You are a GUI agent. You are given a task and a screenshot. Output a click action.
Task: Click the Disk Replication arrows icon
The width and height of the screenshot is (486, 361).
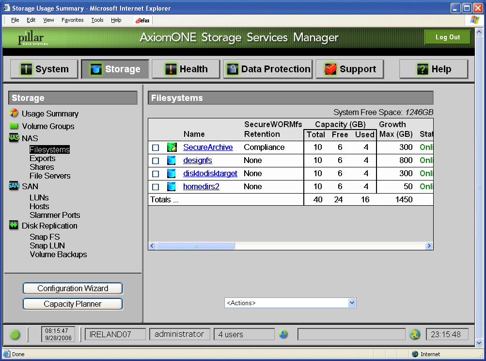[14, 225]
